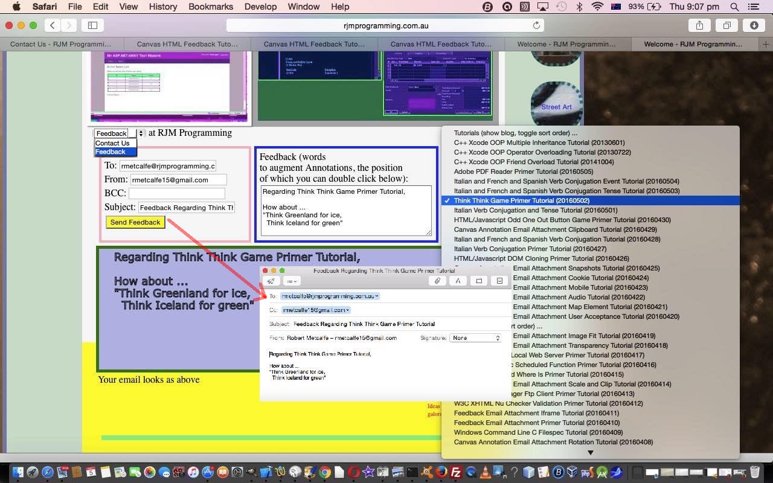Open the Safari Downloads button
Image resolution: width=773 pixels, height=483 pixels.
754,25
